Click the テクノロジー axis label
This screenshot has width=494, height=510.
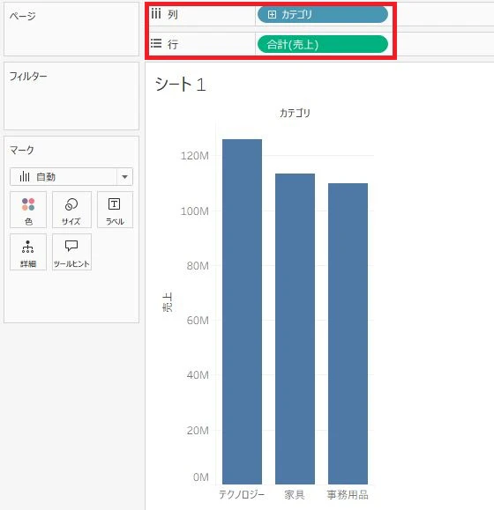point(242,495)
